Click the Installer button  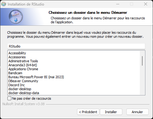(x=111, y=112)
